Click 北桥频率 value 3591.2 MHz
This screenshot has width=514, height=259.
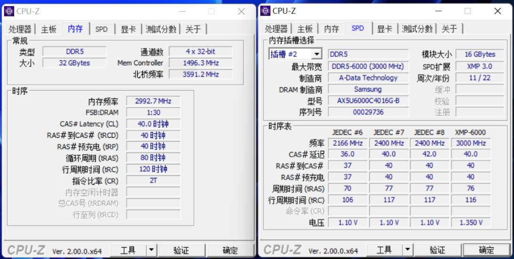[x=201, y=74]
